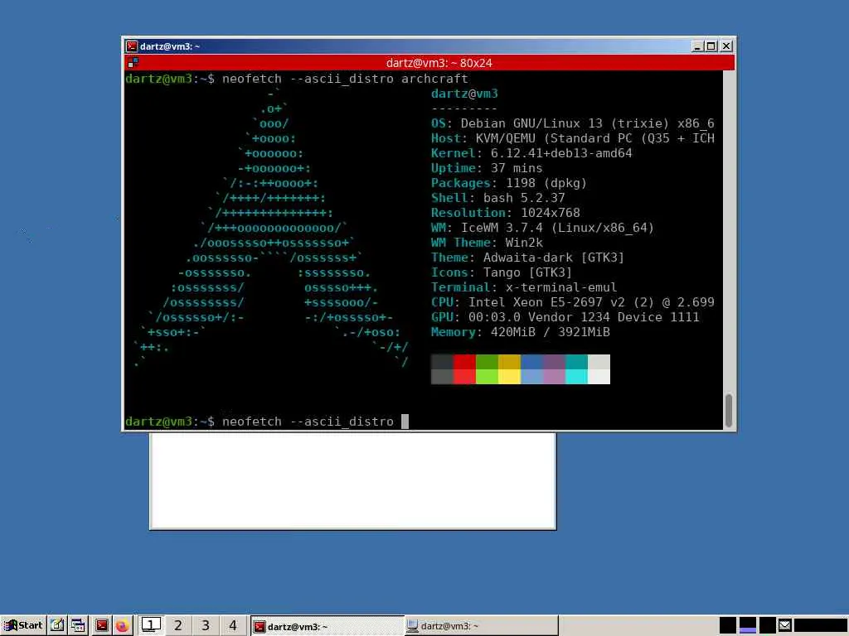
Task: Select the second dartz@vm3 taskbar entry
Action: point(482,626)
